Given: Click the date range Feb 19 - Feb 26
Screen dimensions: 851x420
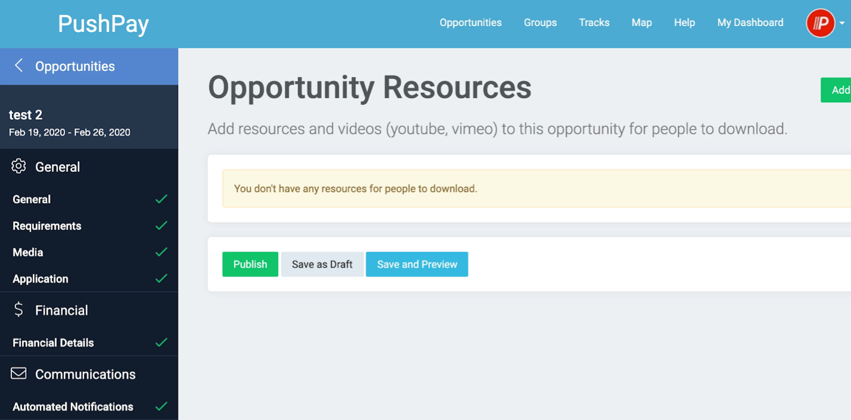Looking at the screenshot, I should point(70,132).
